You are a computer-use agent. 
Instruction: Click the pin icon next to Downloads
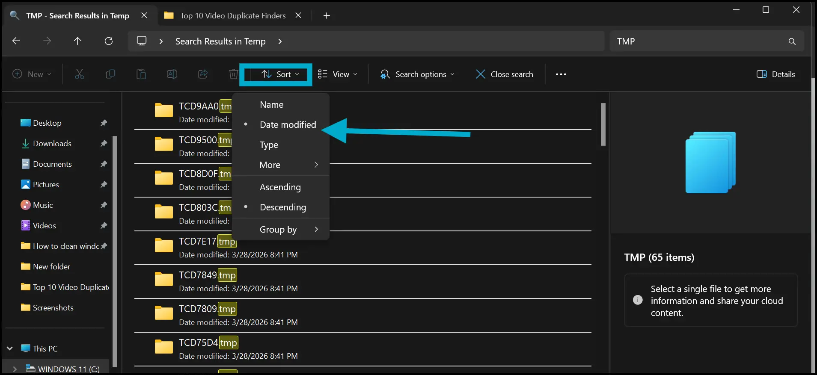pyautogui.click(x=104, y=144)
